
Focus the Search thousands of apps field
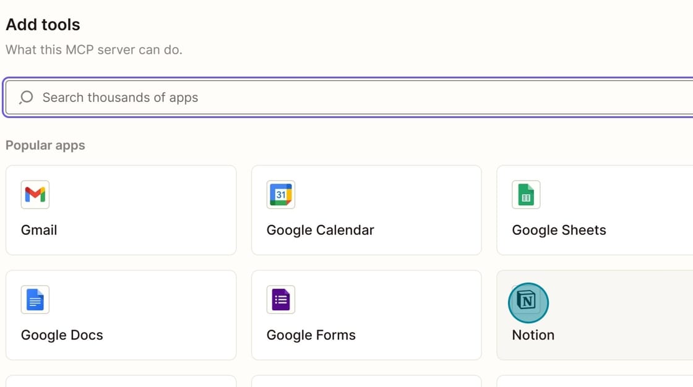(349, 97)
